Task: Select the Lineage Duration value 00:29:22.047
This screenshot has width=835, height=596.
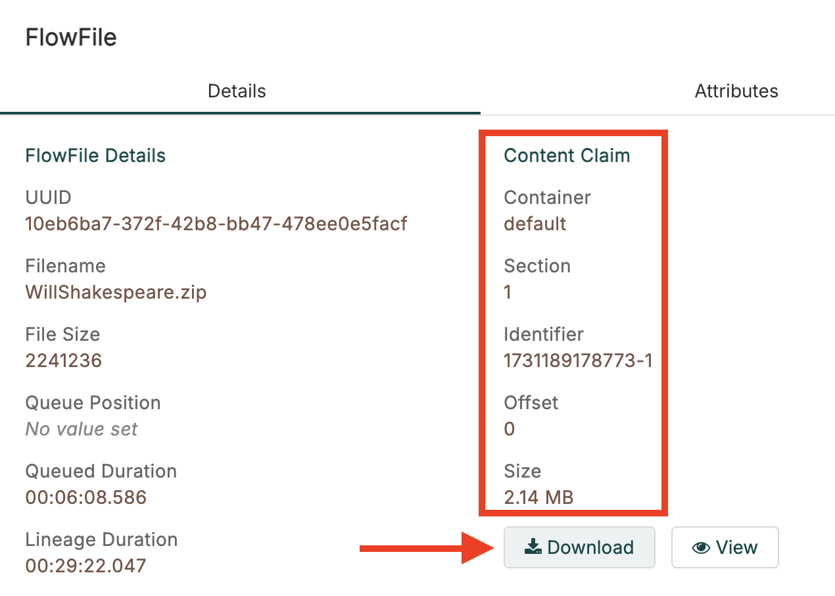Action: coord(85,566)
